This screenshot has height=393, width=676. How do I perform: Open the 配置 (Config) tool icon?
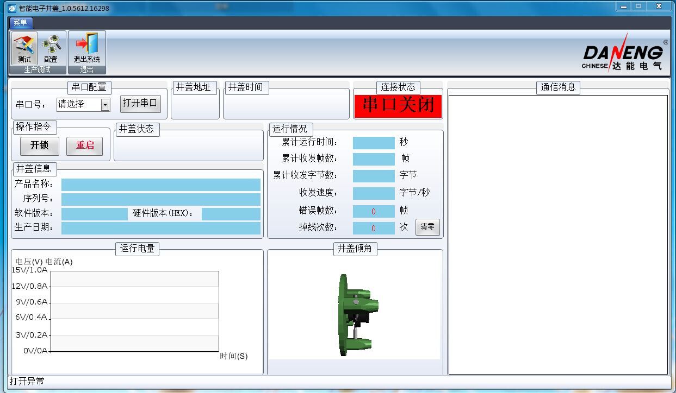point(51,49)
